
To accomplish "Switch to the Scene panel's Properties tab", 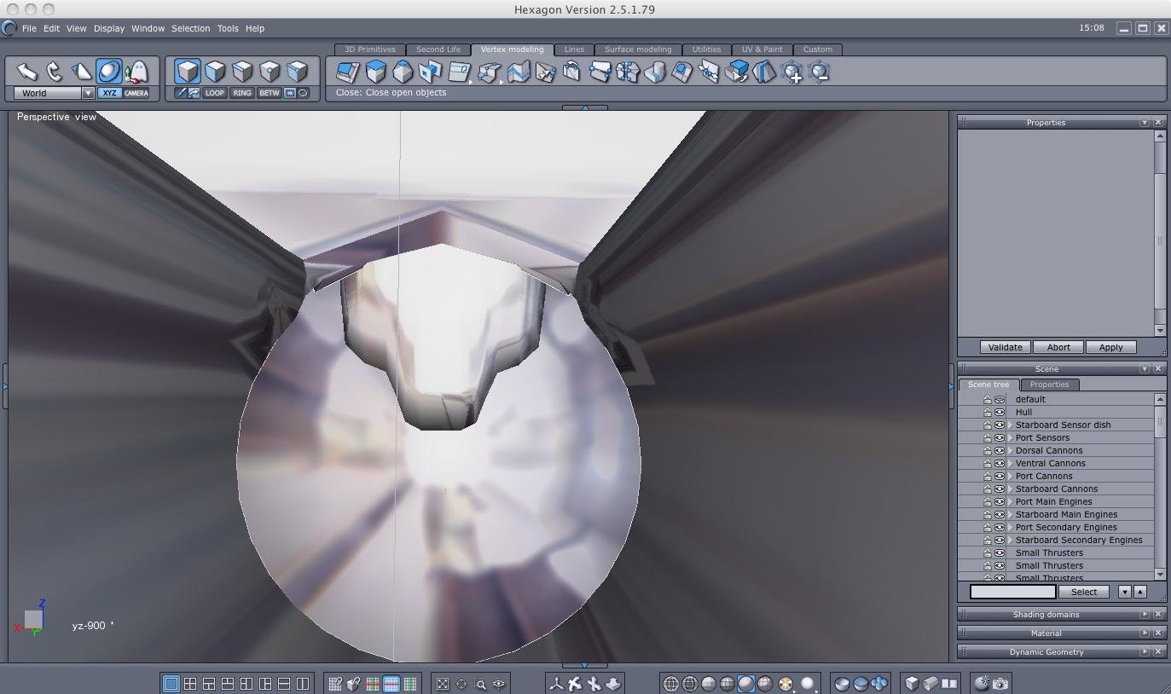I will [1049, 385].
